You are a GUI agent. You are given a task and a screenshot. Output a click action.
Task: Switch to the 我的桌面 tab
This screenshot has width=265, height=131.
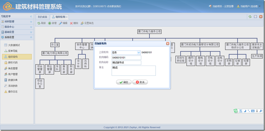pyautogui.click(x=43, y=17)
